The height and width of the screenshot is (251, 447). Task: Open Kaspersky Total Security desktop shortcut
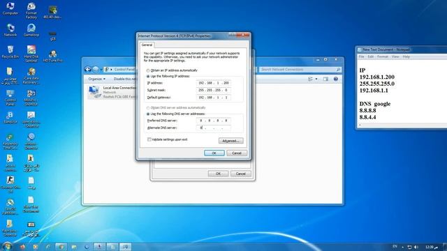pos(10,142)
